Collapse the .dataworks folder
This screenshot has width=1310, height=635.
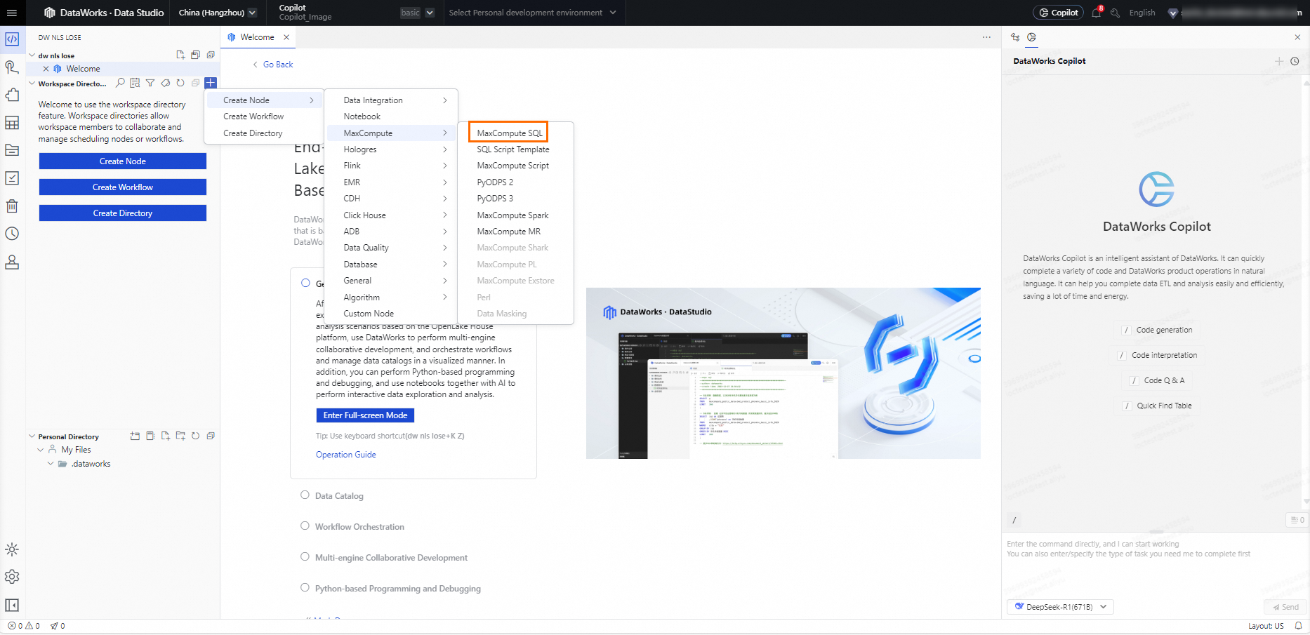point(51,464)
